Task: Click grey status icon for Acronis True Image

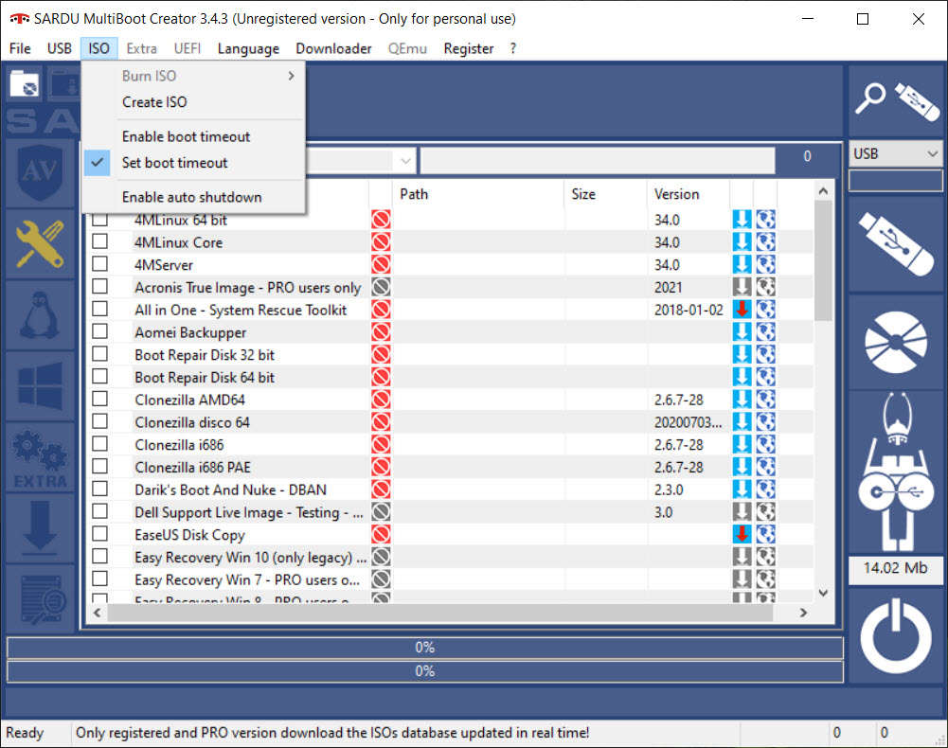Action: tap(381, 287)
